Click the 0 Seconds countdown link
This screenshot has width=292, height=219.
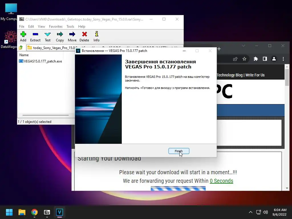221,181
